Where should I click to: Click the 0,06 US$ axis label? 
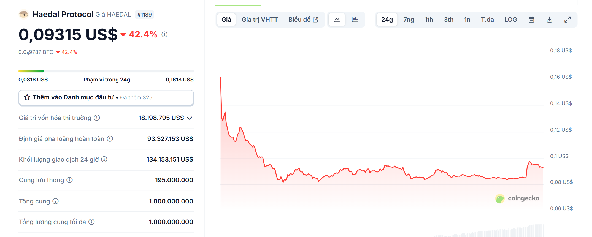(x=561, y=208)
